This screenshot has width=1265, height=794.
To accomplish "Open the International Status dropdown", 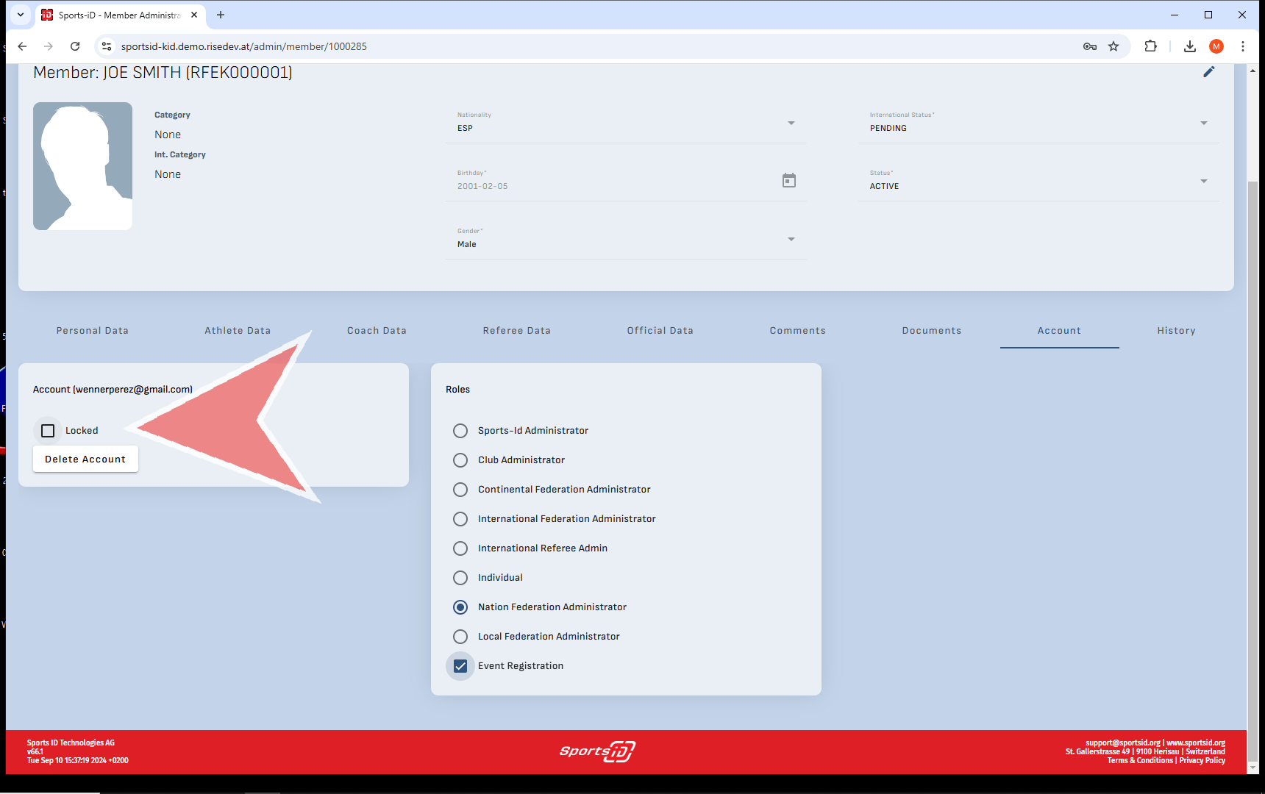I will click(1203, 123).
